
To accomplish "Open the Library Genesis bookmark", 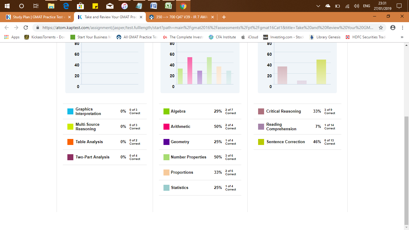I will (325, 37).
